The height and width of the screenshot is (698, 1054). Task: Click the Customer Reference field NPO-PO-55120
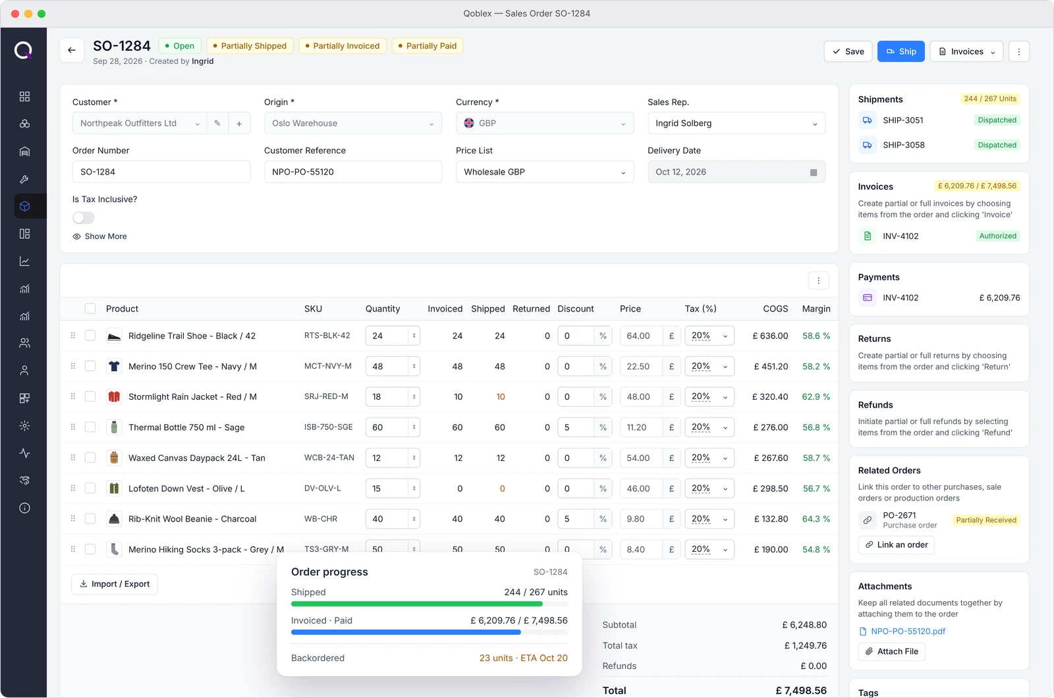[353, 172]
